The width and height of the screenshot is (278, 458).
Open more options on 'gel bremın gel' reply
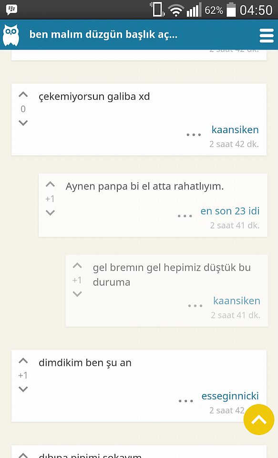196,306
